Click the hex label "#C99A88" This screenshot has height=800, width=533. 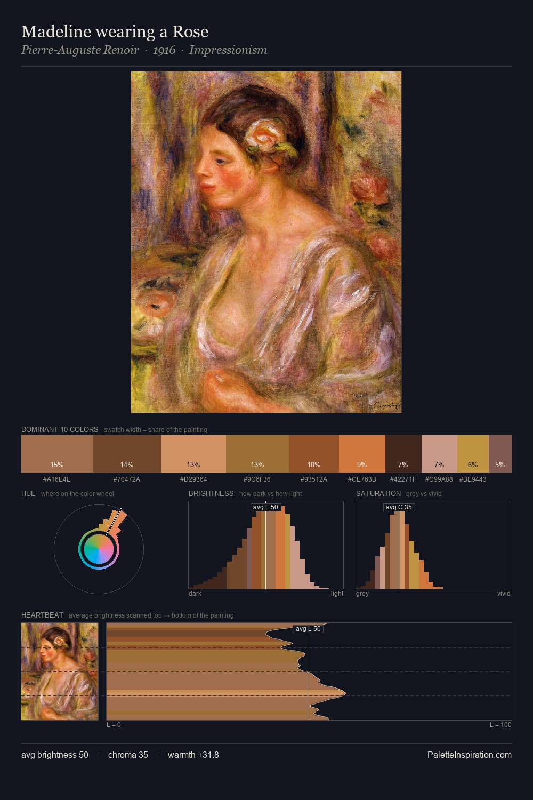439,479
